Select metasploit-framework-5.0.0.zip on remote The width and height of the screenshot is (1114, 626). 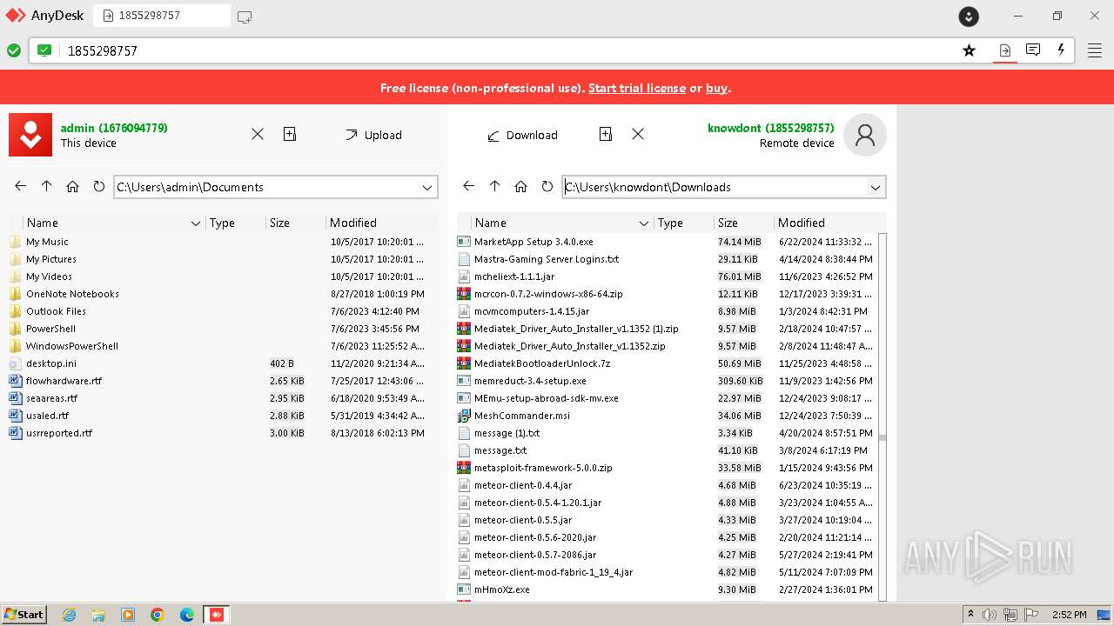coord(666,468)
